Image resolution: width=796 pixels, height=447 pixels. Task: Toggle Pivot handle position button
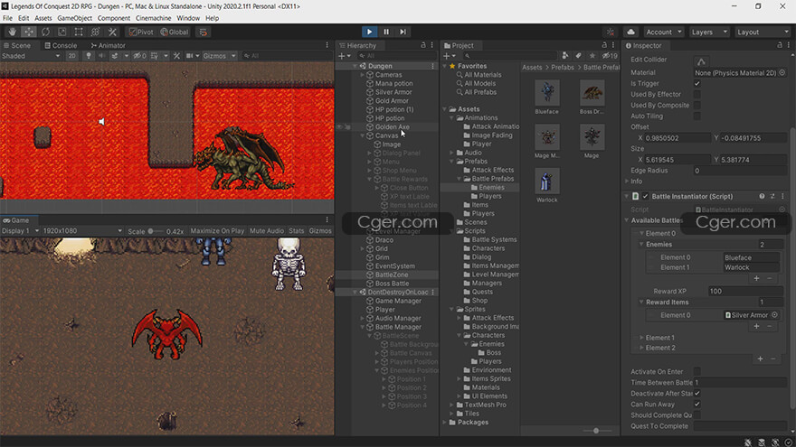pyautogui.click(x=141, y=32)
